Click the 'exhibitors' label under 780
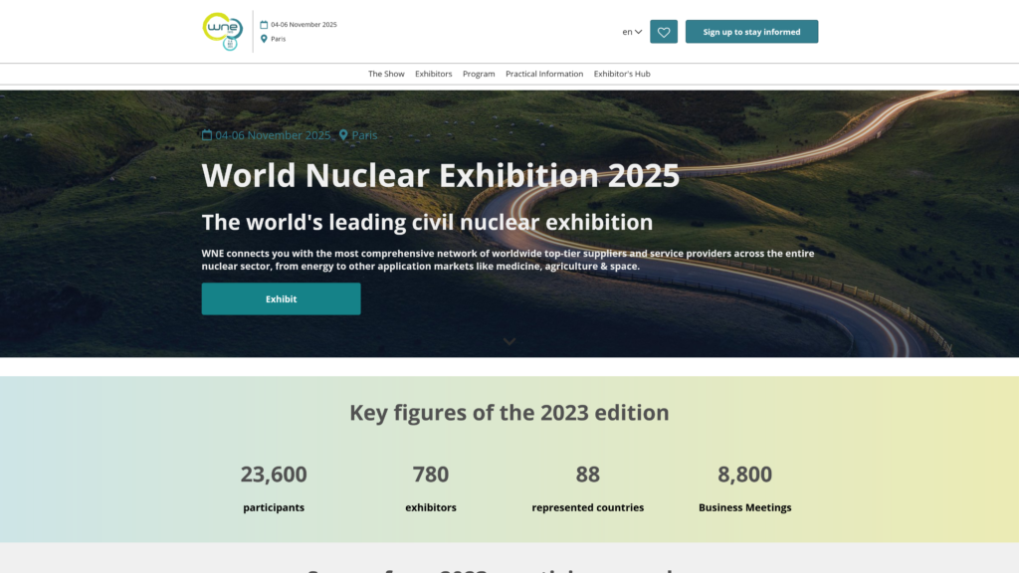 click(x=431, y=507)
